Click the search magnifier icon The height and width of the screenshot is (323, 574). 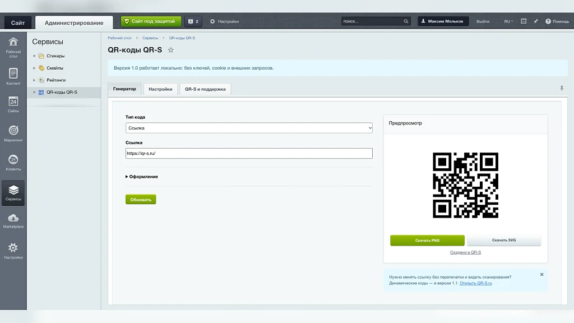coord(406,21)
